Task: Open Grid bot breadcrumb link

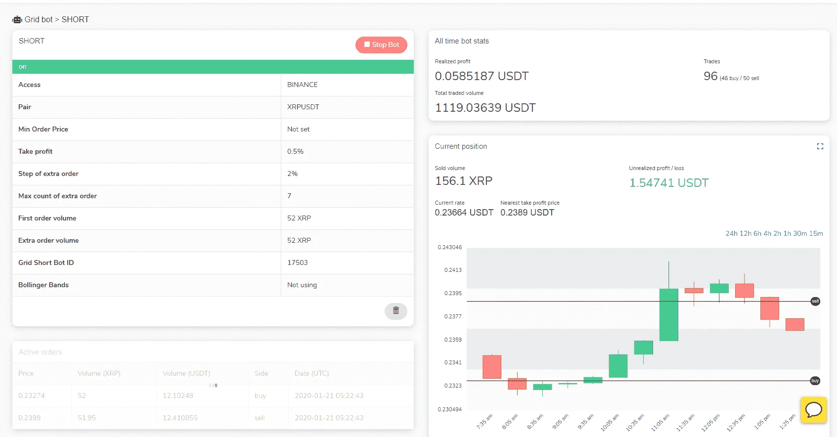Action: pyautogui.click(x=39, y=19)
